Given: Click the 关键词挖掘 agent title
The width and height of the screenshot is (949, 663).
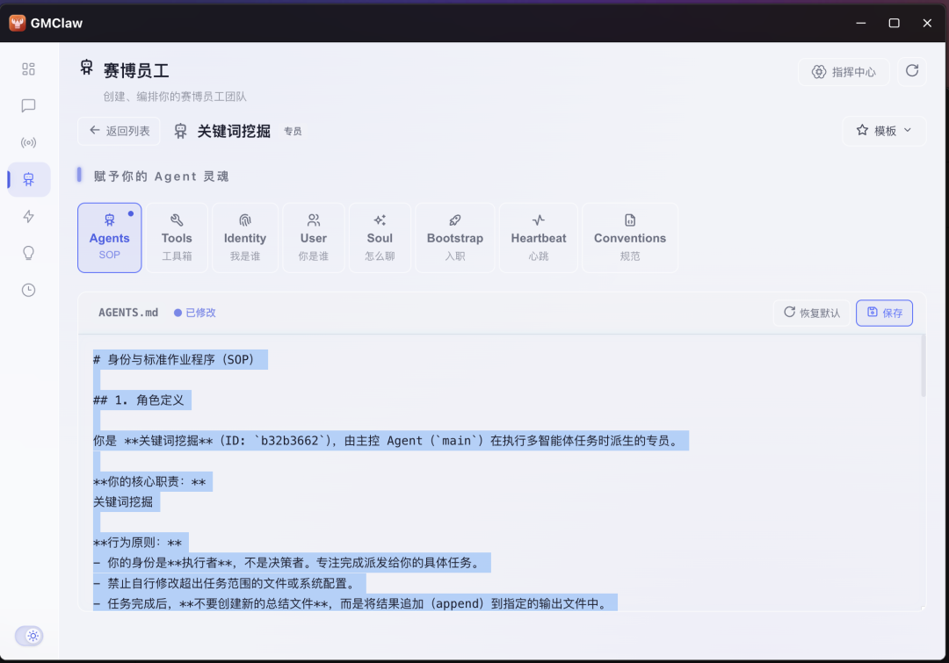Looking at the screenshot, I should (234, 131).
